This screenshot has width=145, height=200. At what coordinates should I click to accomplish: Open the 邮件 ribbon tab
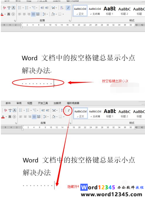(8, 103)
